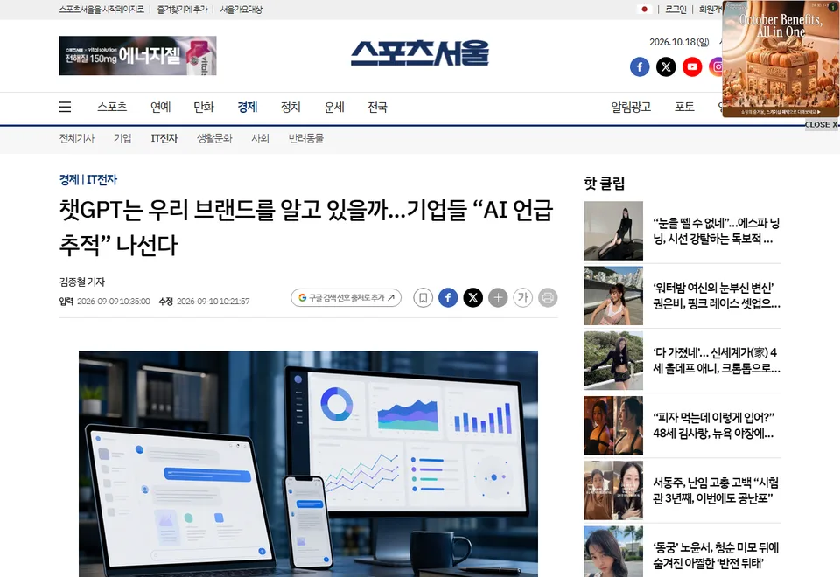Click 입력 2026-09-09 10:35:00 timestamp
The height and width of the screenshot is (577, 840).
[x=104, y=302]
